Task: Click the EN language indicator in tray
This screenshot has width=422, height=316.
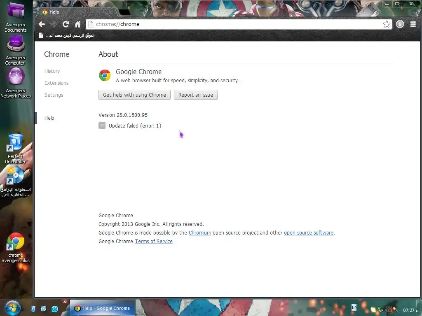Action: [354, 307]
